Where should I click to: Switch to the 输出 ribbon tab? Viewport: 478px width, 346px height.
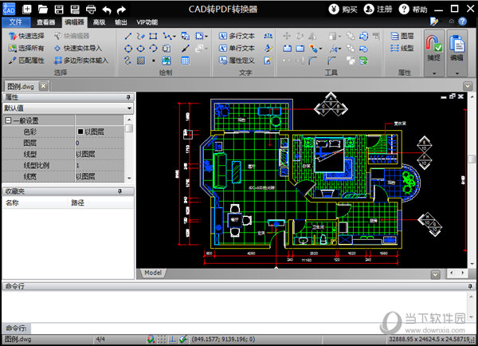pos(121,22)
